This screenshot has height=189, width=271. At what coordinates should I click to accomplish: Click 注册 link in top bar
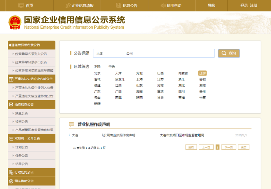253,6
